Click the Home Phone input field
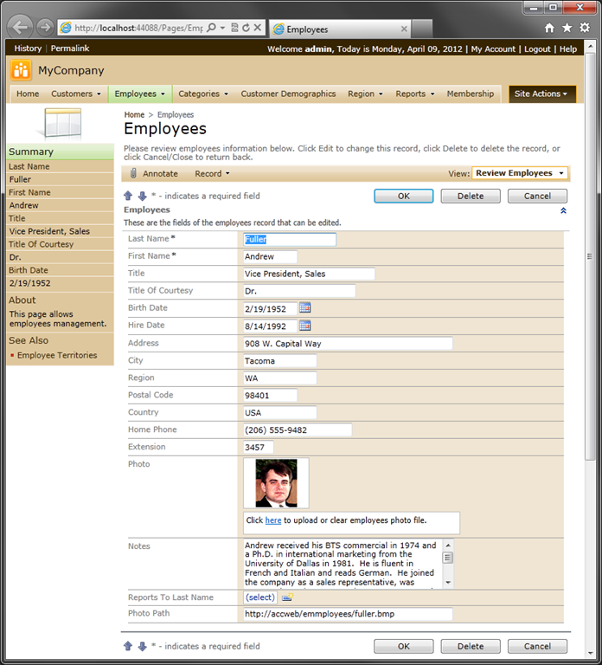 (x=298, y=430)
